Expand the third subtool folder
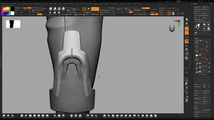 [x=197, y=51]
